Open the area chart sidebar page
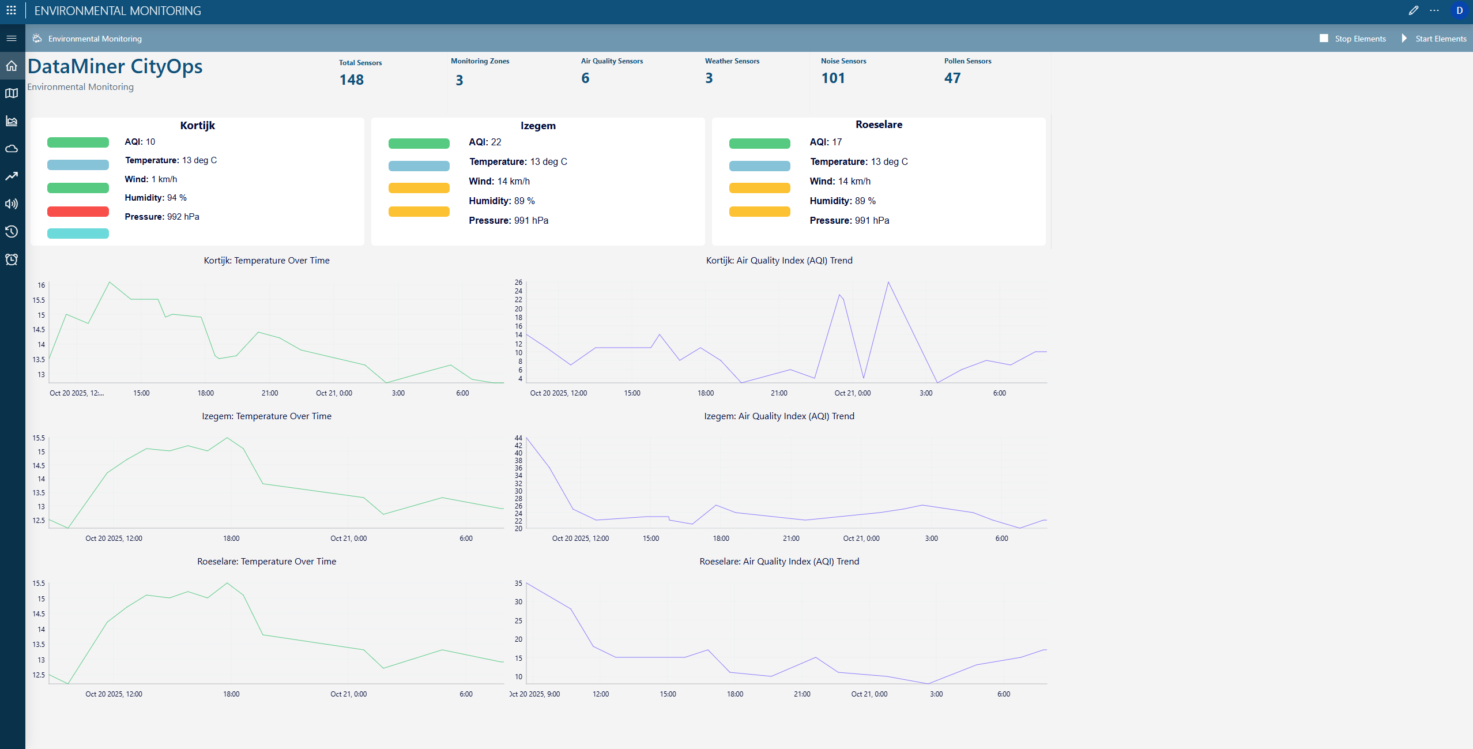 12,121
